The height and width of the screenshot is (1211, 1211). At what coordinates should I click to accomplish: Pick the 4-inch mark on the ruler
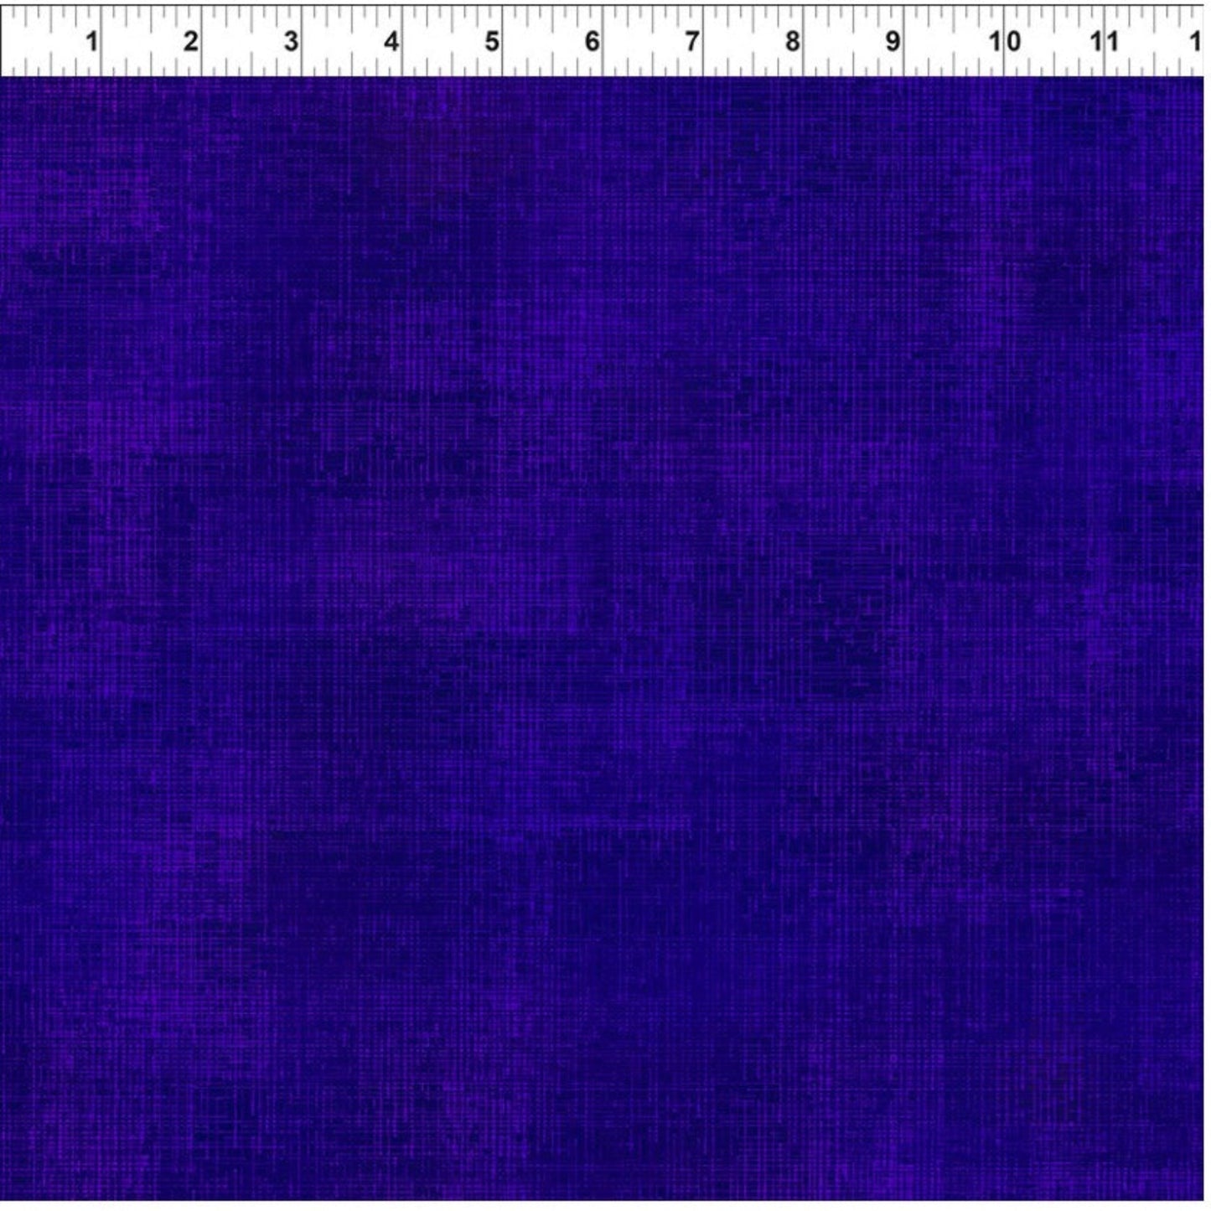click(x=391, y=41)
